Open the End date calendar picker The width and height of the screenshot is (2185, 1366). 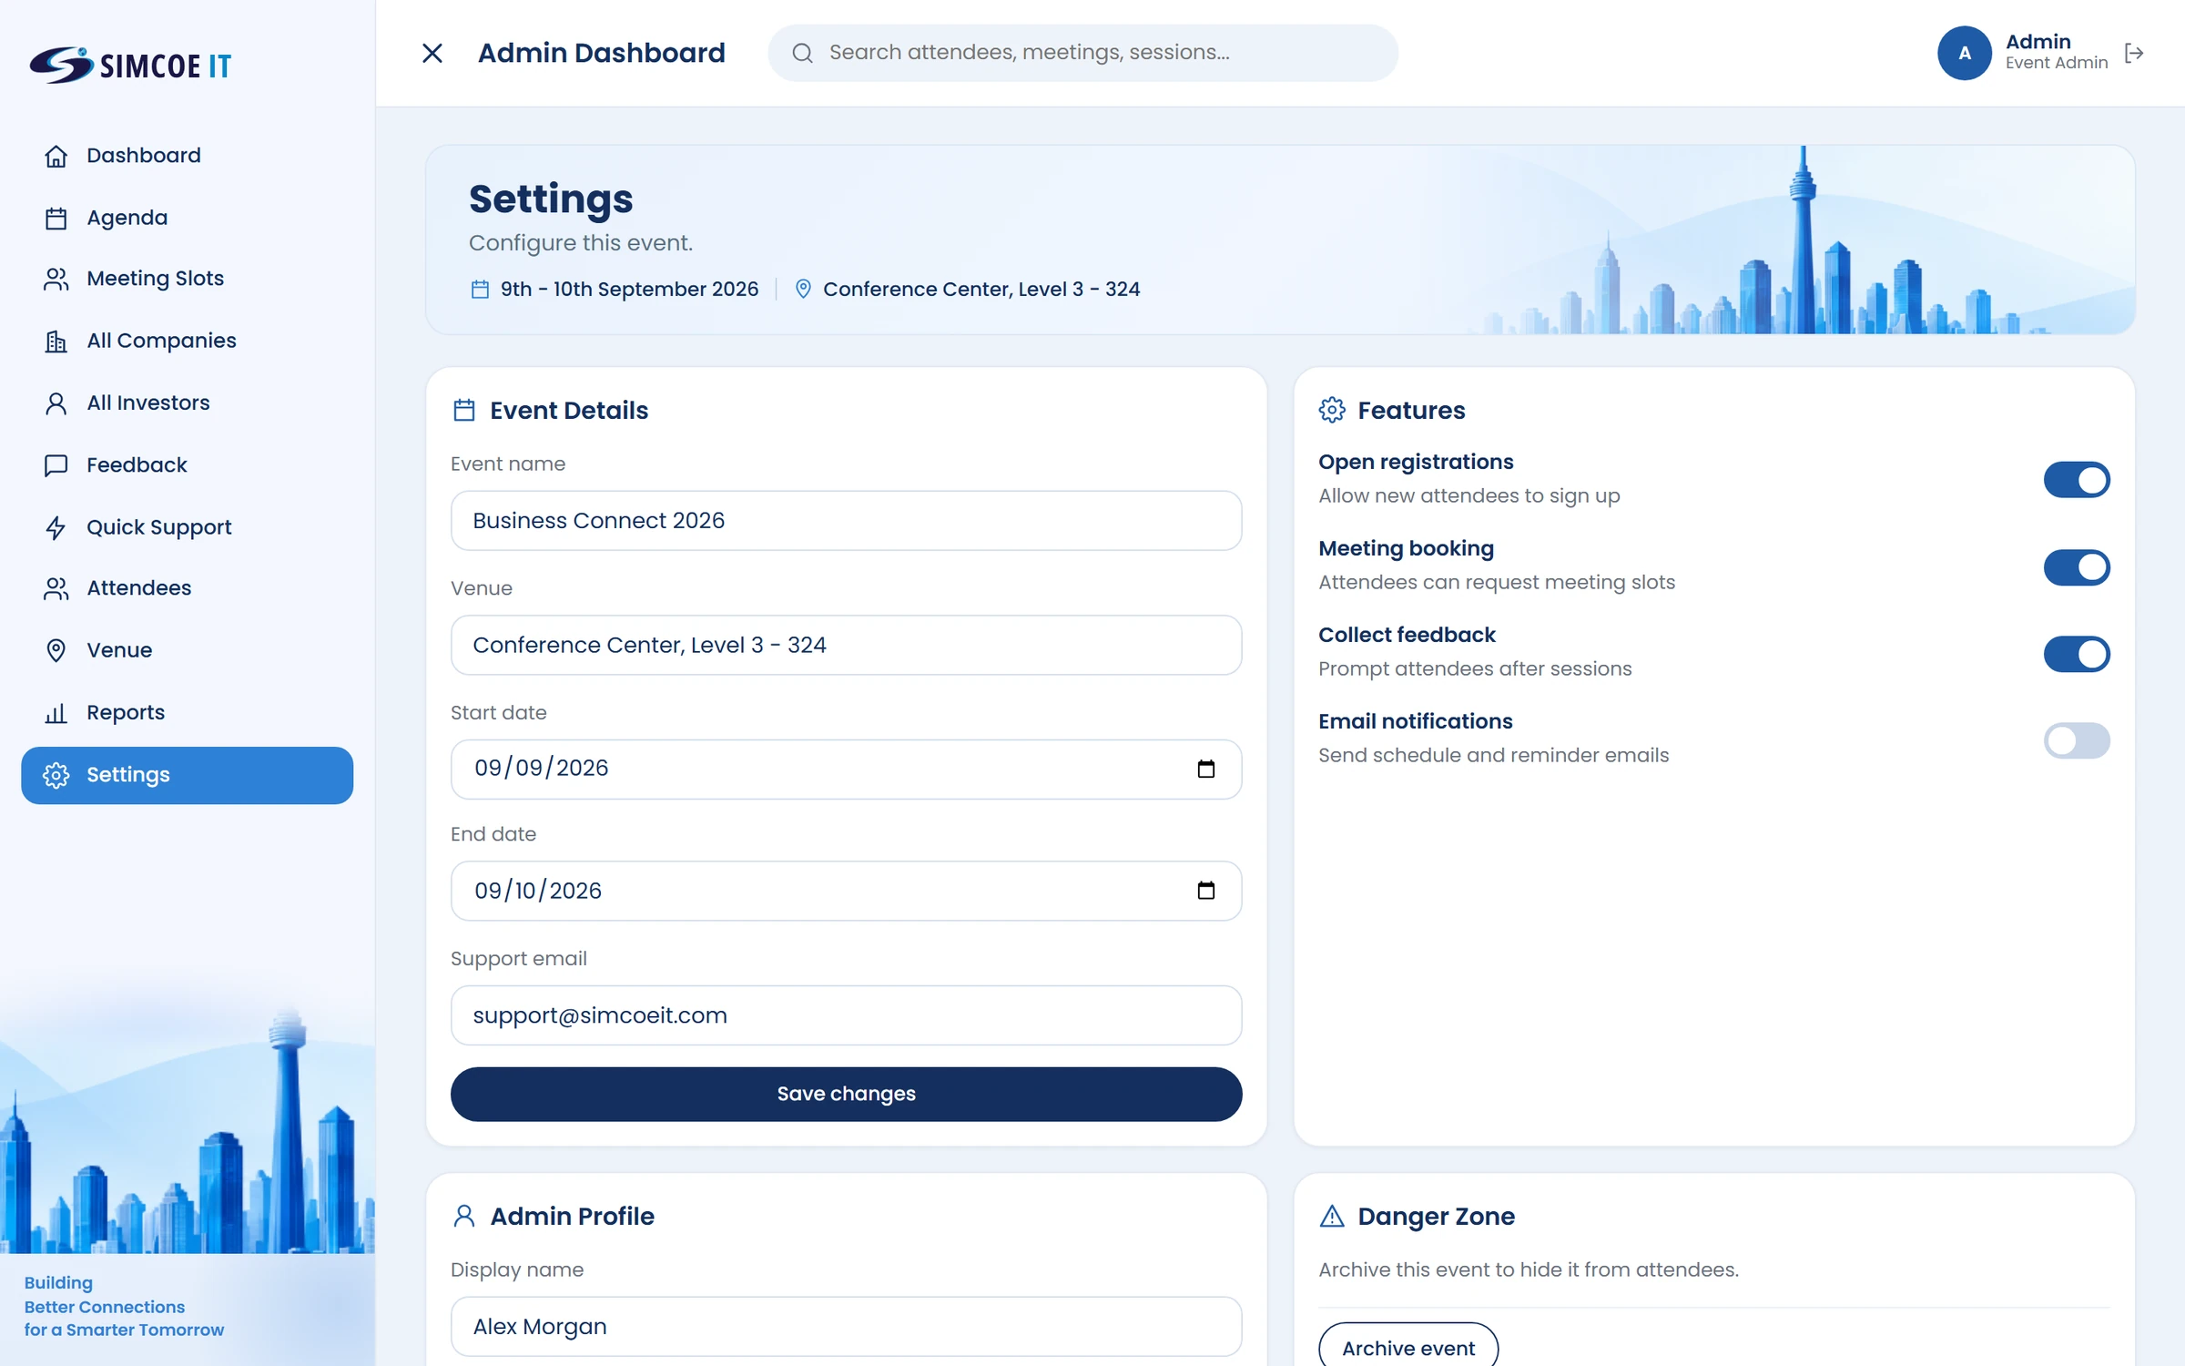click(1206, 890)
